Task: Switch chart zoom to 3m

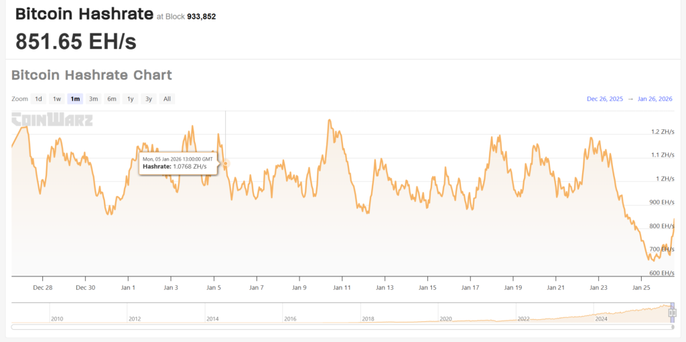Action: (94, 99)
